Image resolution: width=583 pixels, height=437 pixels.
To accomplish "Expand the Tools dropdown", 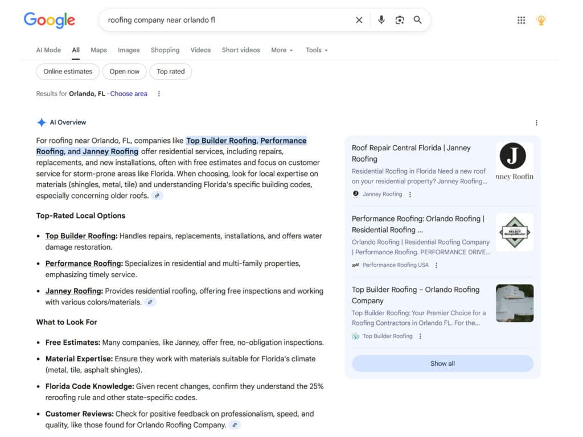I will [317, 50].
